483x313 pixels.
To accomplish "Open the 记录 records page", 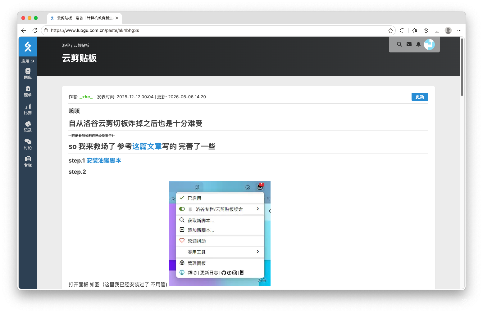I will 28,127.
